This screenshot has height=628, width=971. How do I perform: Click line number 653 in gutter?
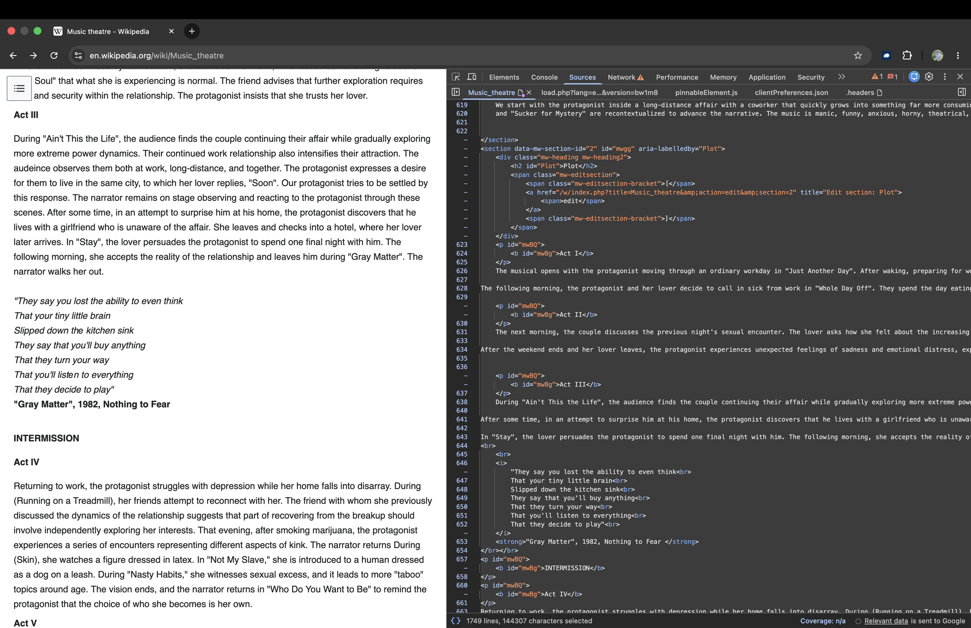click(x=461, y=541)
